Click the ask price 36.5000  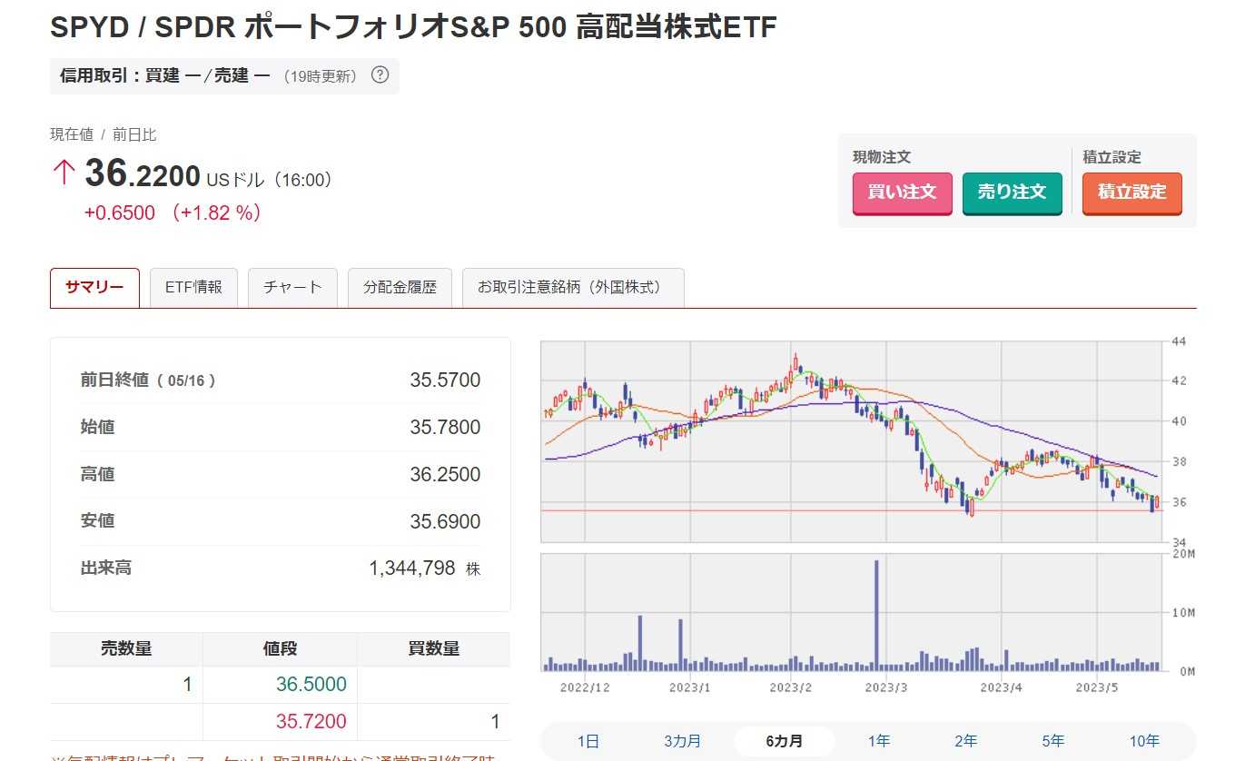point(311,685)
